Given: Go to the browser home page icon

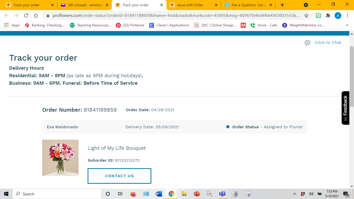Looking at the screenshot, I should (x=36, y=16).
